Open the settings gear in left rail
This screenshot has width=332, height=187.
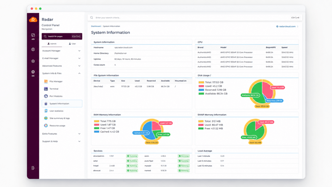33,61
